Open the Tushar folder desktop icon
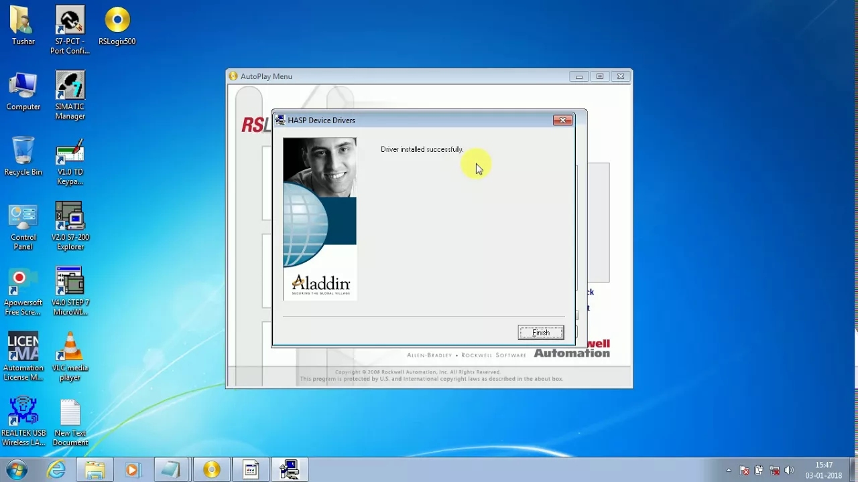Image resolution: width=858 pixels, height=482 pixels. point(23,26)
